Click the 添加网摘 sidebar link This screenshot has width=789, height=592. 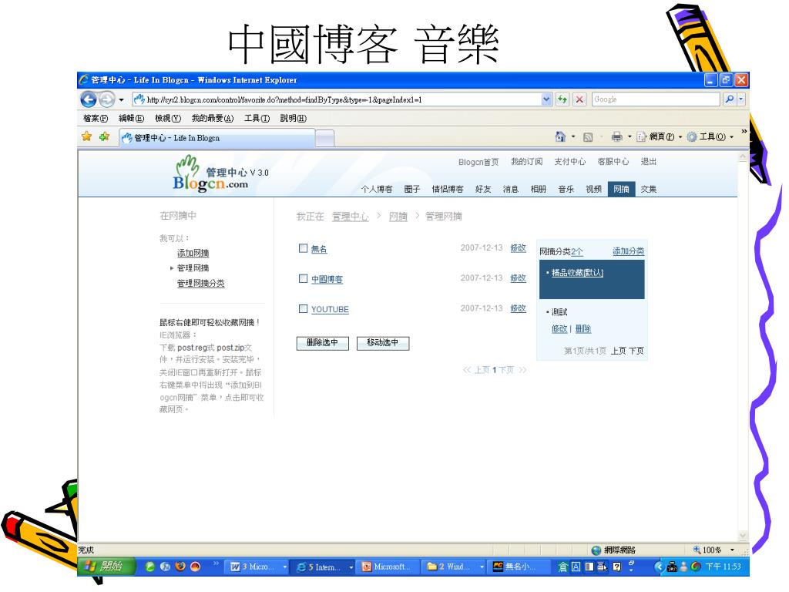(193, 253)
